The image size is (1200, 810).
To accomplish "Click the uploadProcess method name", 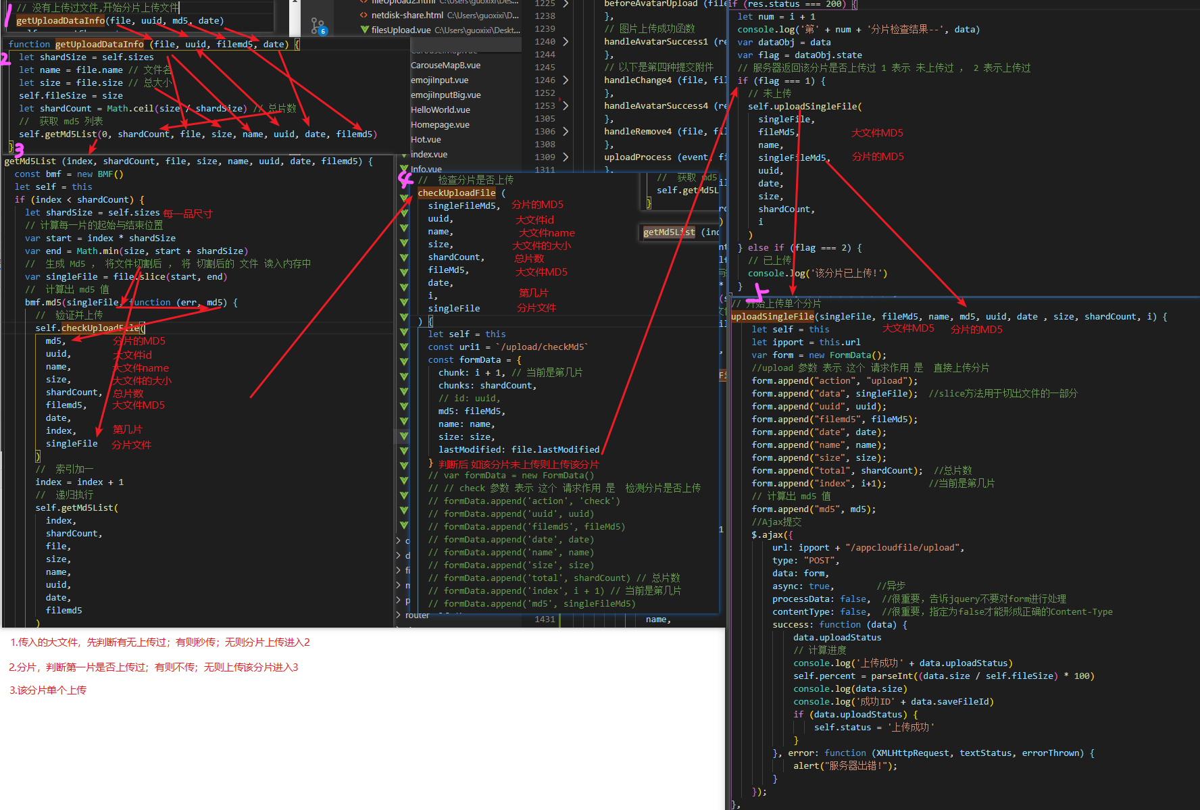I will [638, 157].
